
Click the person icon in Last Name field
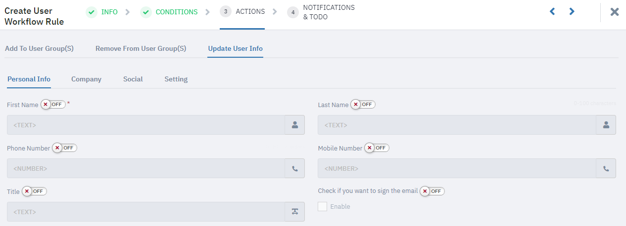[x=606, y=125]
